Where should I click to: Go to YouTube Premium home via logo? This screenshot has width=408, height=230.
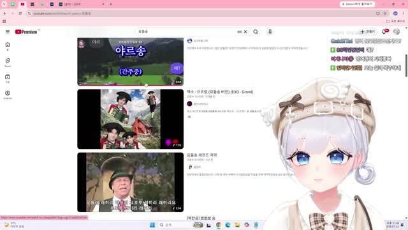26,32
